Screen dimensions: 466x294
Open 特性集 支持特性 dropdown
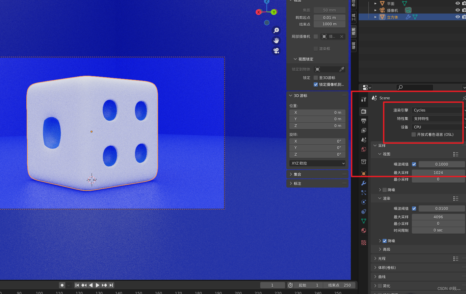(439, 119)
